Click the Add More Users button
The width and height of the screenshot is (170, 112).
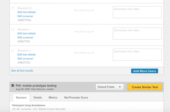click(145, 71)
